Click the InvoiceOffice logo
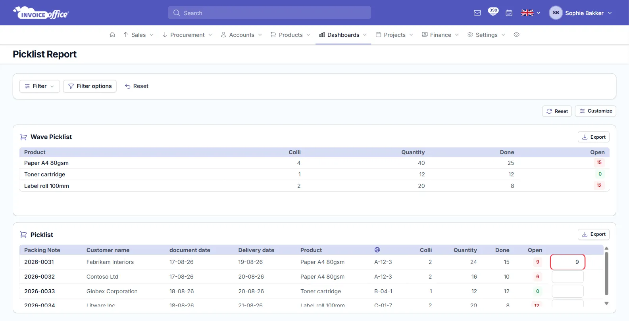Image resolution: width=629 pixels, height=321 pixels. 41,13
